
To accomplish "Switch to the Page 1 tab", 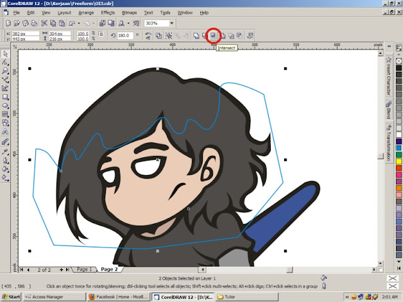I will (x=84, y=269).
